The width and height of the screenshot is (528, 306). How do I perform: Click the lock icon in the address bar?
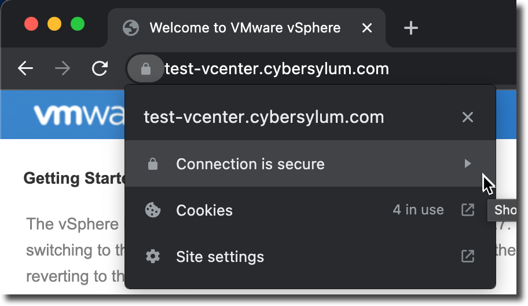[x=145, y=69]
